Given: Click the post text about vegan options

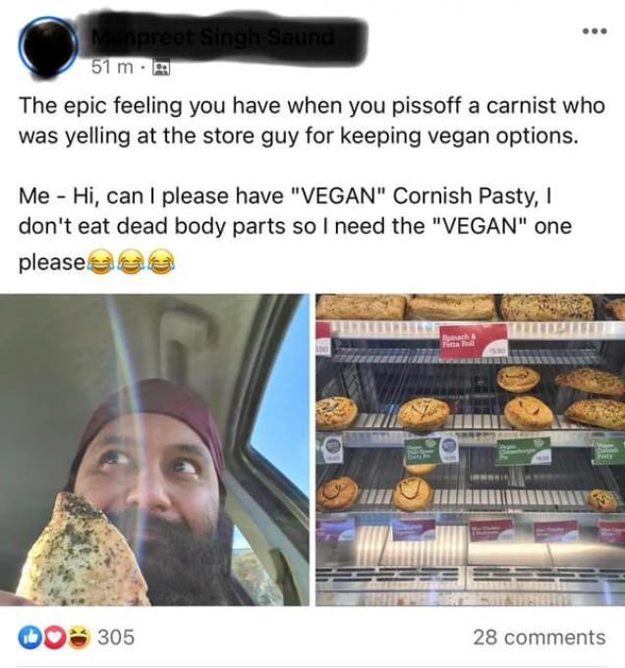Looking at the screenshot, I should click(x=297, y=122).
